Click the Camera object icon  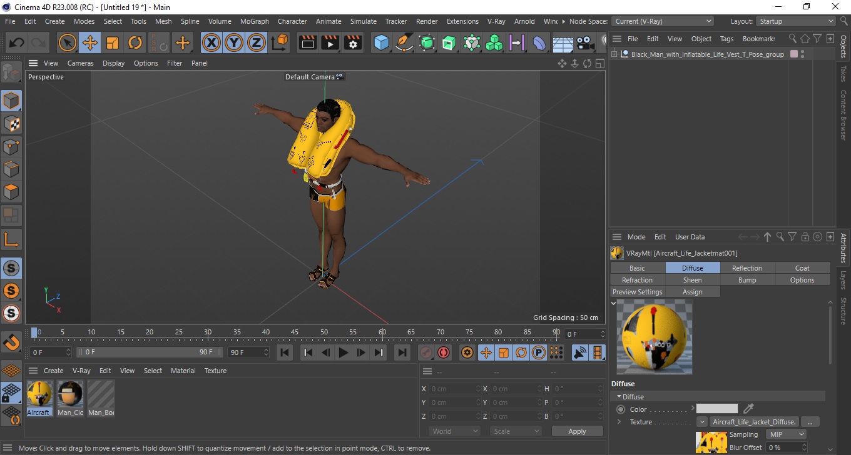pos(586,43)
